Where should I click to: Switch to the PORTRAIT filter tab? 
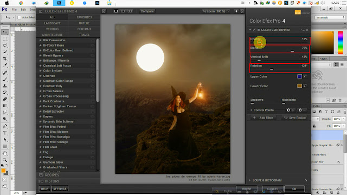85,29
